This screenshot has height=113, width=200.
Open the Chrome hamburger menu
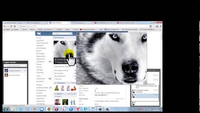point(161,26)
